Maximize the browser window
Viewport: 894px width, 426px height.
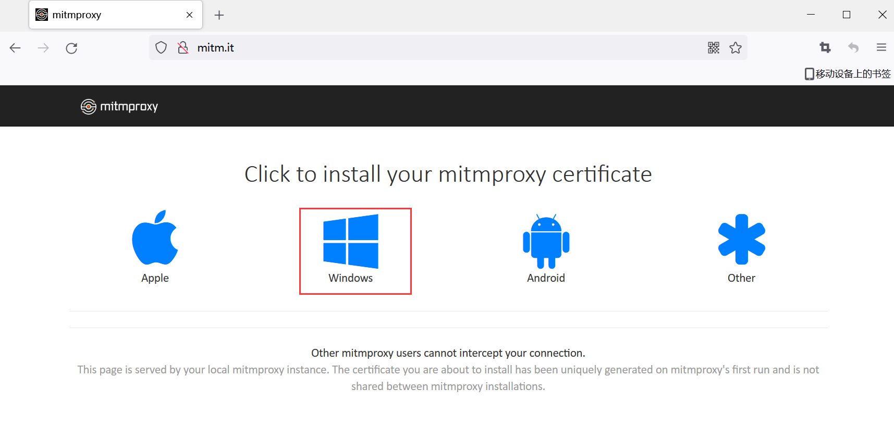coord(847,15)
